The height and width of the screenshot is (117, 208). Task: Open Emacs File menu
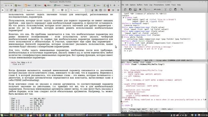(123, 5)
